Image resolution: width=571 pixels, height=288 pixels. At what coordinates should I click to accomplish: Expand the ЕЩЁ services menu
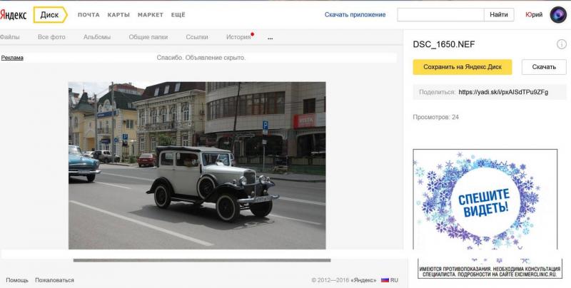(x=178, y=15)
